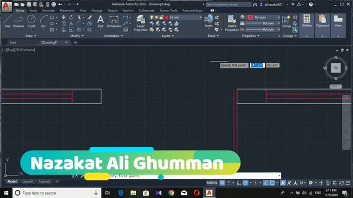Image resolution: width=353 pixels, height=198 pixels.
Task: Toggle annotation objects visibility in status bar
Action: tap(283, 183)
